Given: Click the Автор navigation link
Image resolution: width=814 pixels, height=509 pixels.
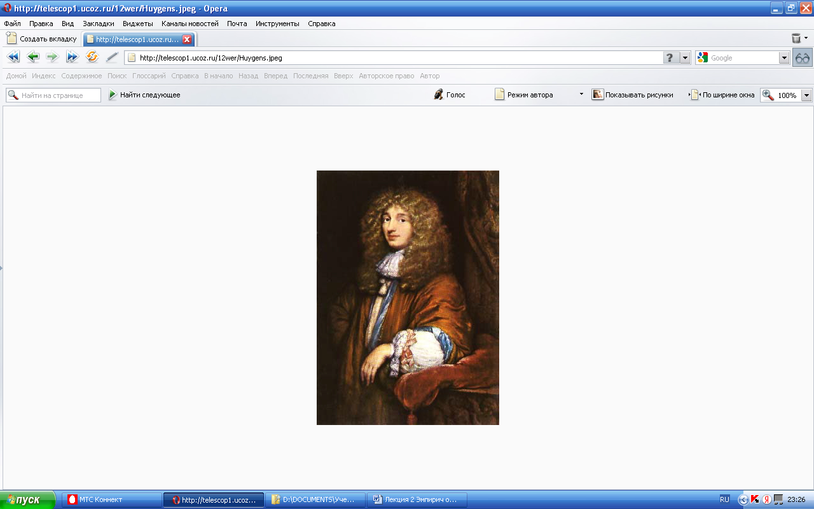Looking at the screenshot, I should pos(430,76).
